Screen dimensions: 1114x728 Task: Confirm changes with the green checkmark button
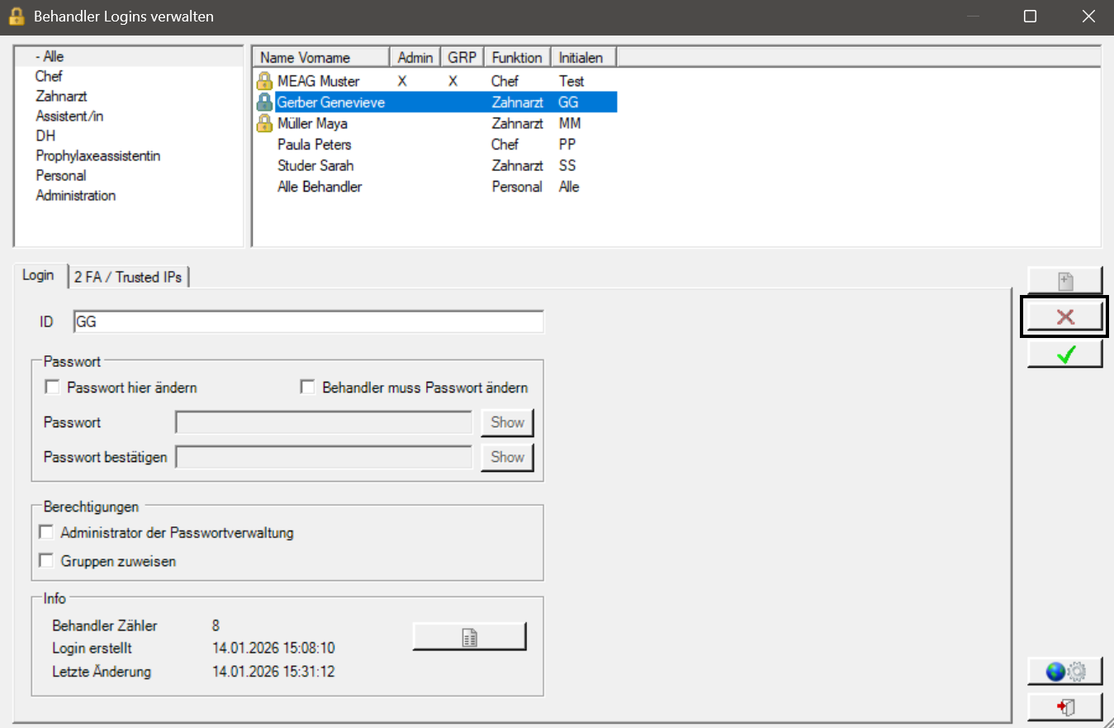point(1064,354)
